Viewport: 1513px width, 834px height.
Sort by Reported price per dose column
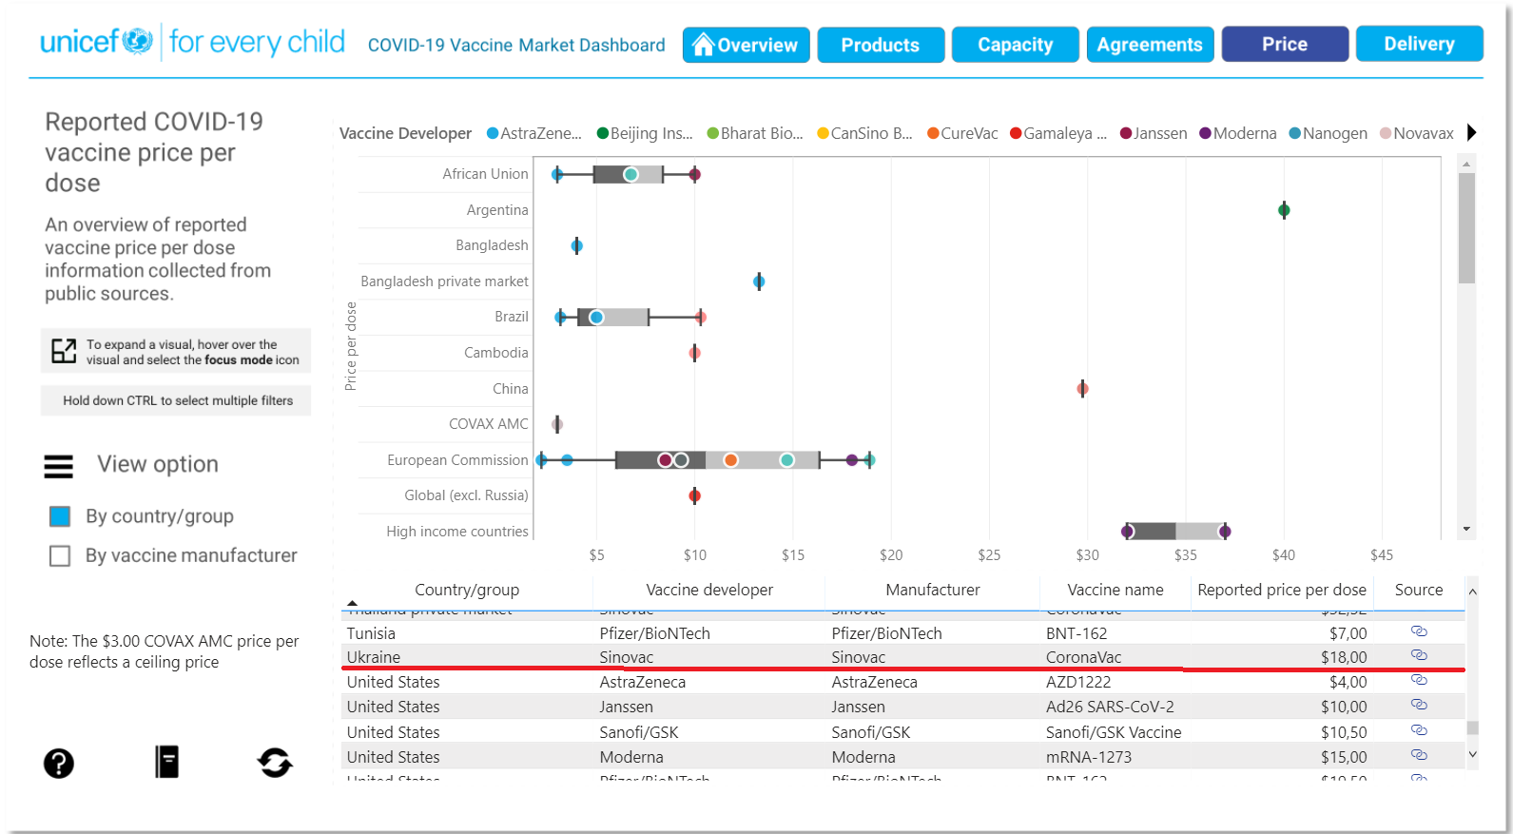click(x=1281, y=590)
